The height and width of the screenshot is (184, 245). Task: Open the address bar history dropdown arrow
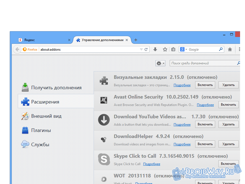coord(141,49)
